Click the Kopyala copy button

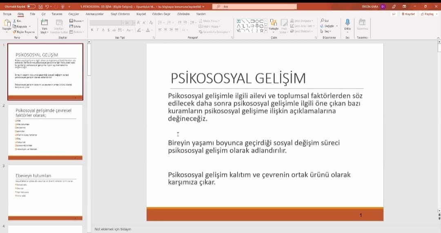click(20, 27)
